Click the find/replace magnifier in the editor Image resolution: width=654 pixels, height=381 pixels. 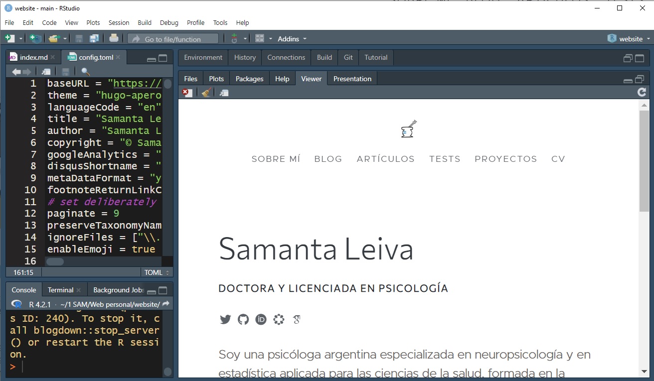pos(85,72)
